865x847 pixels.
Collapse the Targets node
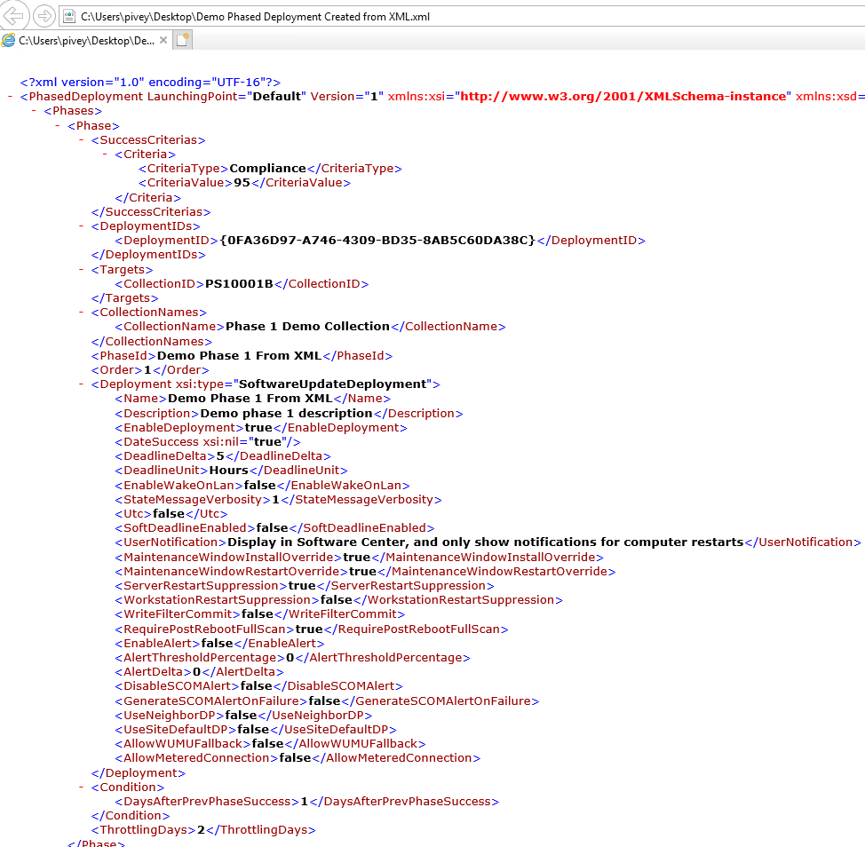pos(81,270)
